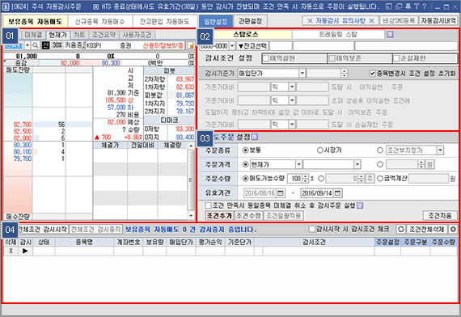Click the 원 unit button beside price stepper

(429, 164)
